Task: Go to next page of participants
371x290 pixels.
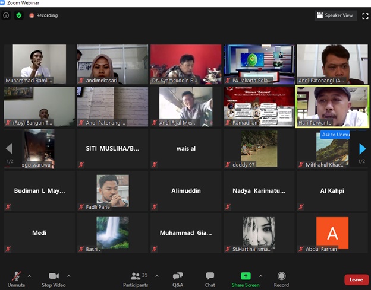Action: [363, 149]
